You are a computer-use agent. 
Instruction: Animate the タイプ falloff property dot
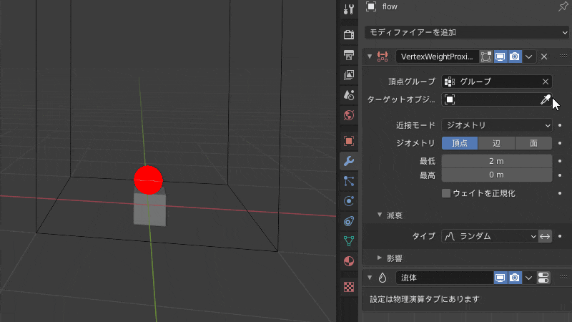(x=560, y=236)
